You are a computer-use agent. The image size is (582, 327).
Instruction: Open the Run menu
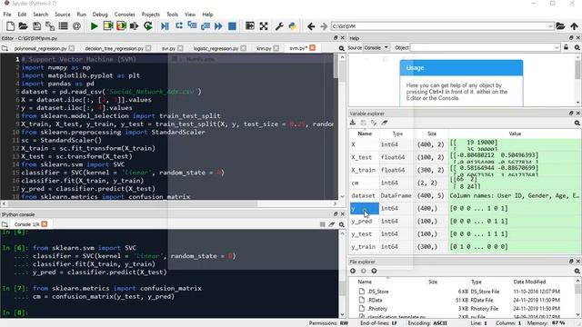81,15
